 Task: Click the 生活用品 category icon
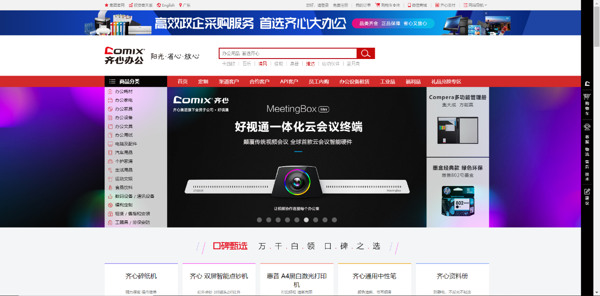110,170
